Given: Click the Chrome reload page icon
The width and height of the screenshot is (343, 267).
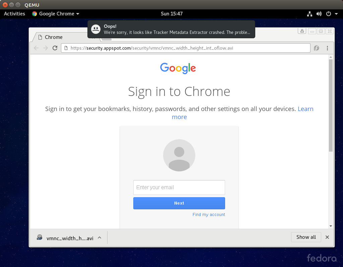Looking at the screenshot, I should point(55,48).
